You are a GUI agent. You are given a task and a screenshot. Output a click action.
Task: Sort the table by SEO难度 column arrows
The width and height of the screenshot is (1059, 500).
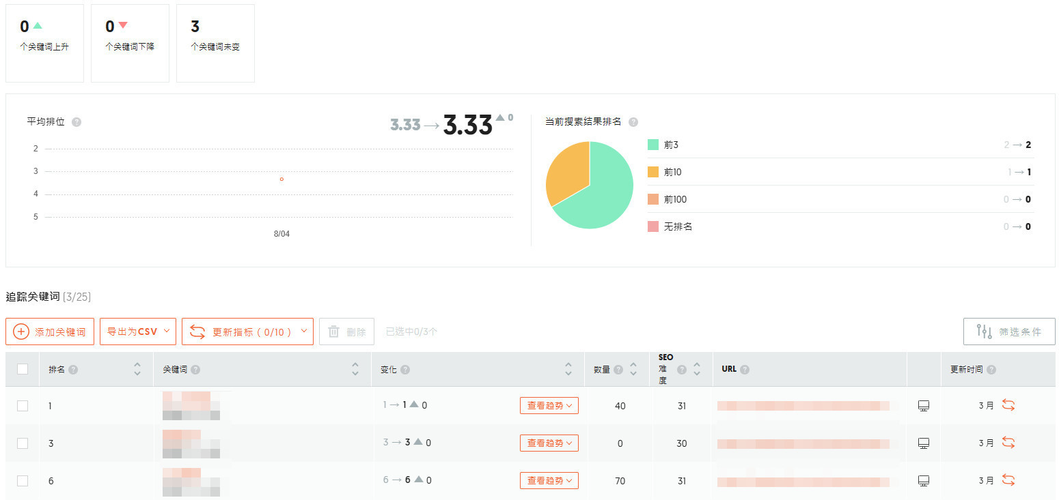tap(697, 369)
